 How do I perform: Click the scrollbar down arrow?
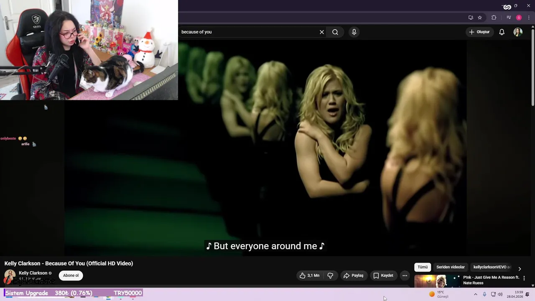tap(533, 285)
